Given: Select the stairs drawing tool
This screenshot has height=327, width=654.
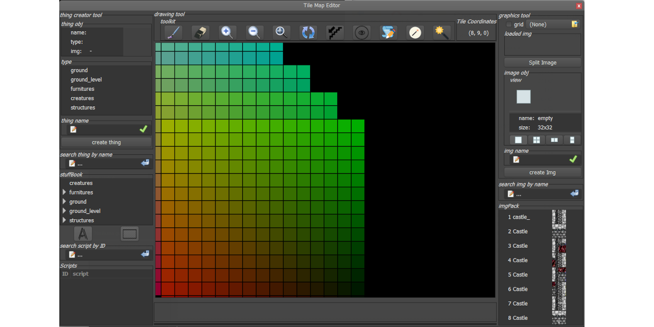Looking at the screenshot, I should [335, 32].
